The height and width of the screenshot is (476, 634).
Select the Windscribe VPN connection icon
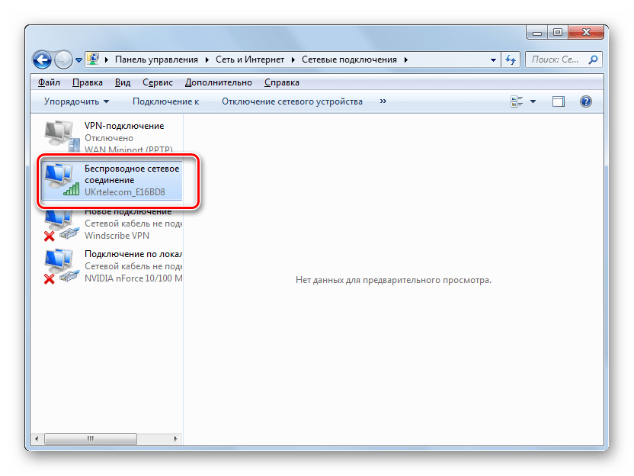click(59, 223)
